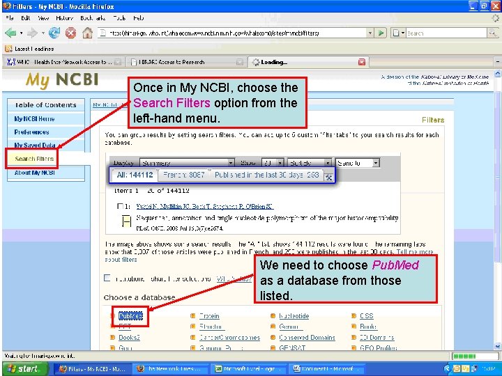This screenshot has width=502, height=376.
Task: Click the green Back arrow button
Action: (10, 33)
